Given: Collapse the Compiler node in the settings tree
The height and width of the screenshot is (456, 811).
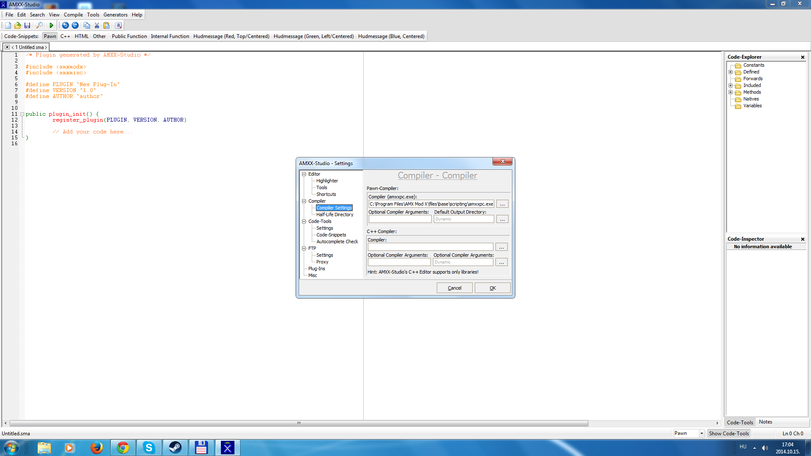Looking at the screenshot, I should [304, 201].
